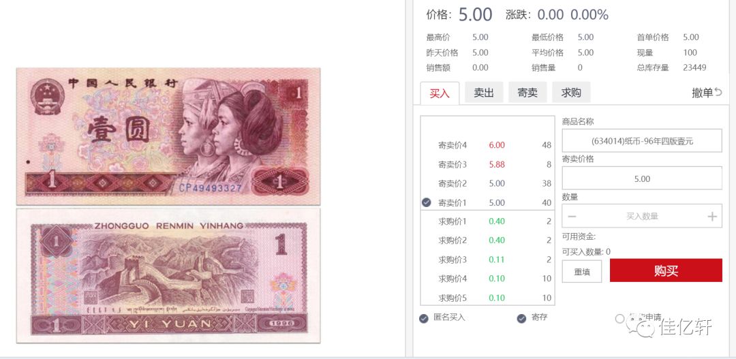Switch to the 卖出 tab
The image size is (736, 359).
(x=484, y=93)
